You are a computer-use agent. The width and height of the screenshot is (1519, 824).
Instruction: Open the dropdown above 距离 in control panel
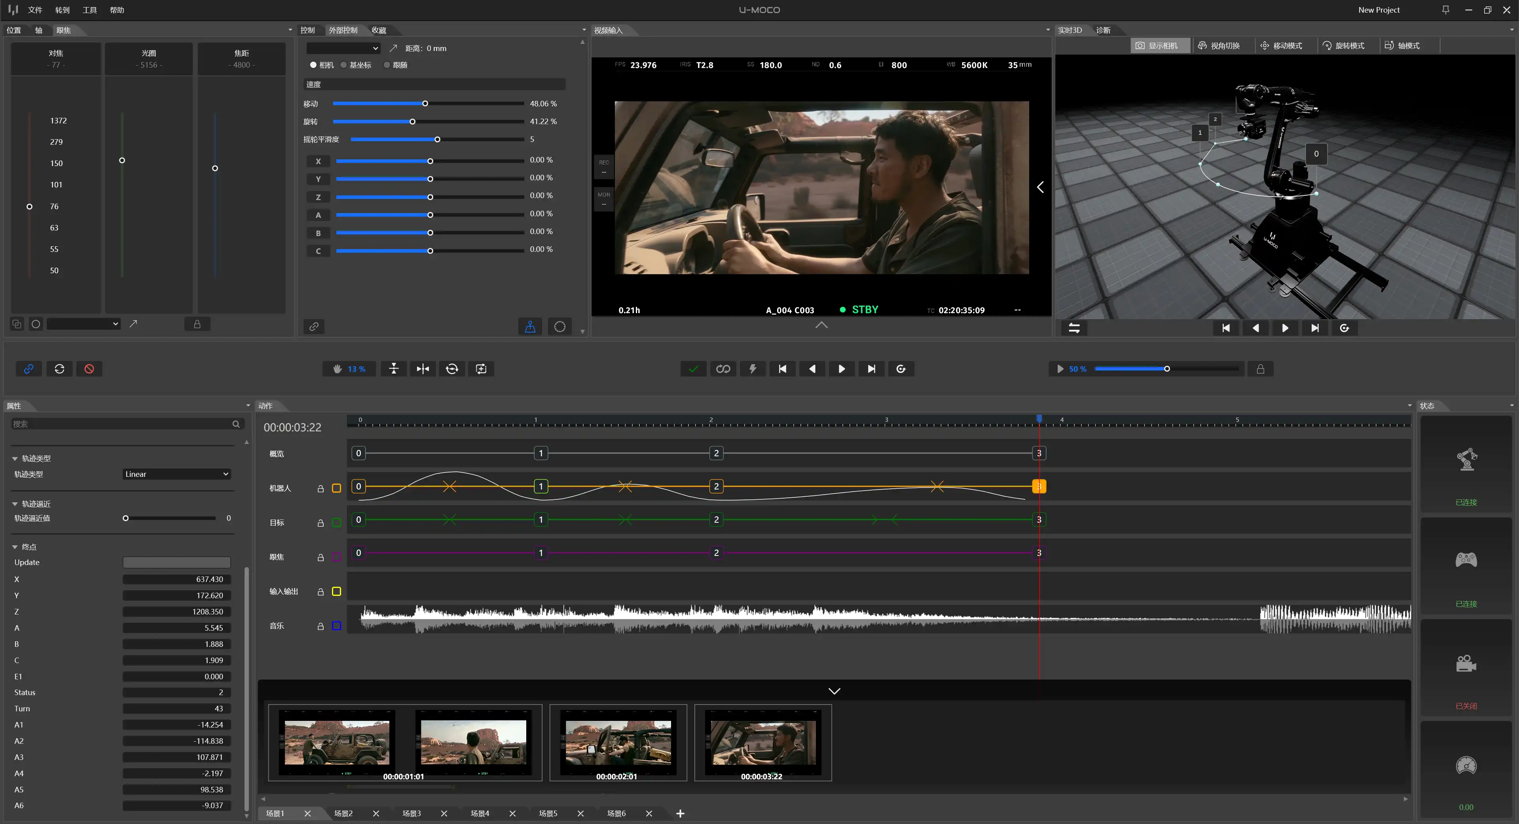click(343, 48)
